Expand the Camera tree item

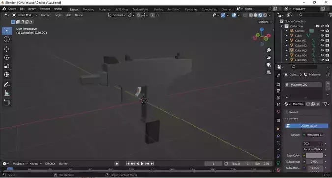click(287, 31)
